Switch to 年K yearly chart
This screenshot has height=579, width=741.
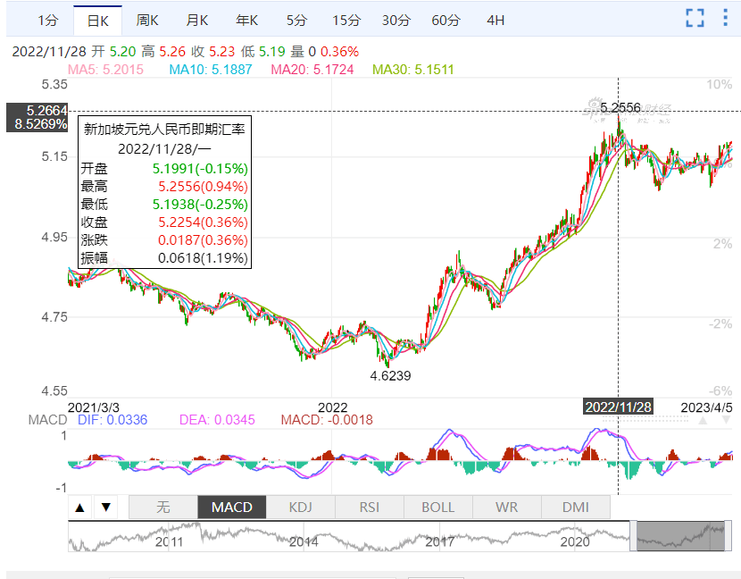(246, 20)
